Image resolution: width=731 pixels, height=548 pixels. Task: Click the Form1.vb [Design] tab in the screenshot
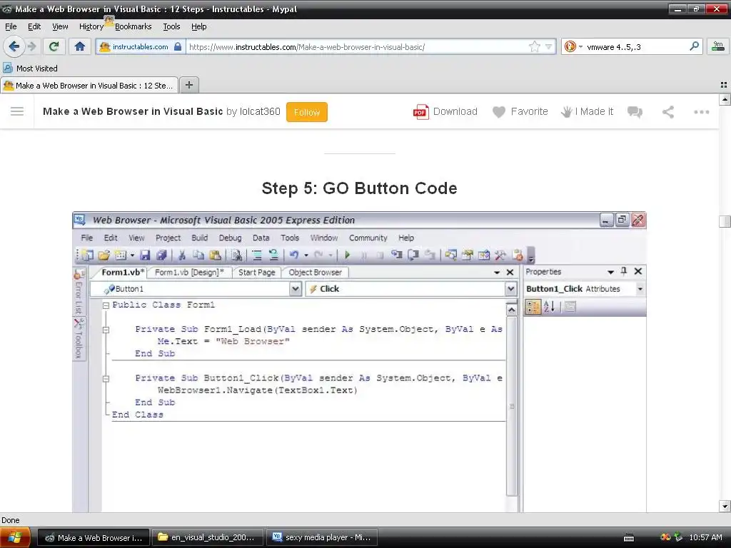coord(189,273)
